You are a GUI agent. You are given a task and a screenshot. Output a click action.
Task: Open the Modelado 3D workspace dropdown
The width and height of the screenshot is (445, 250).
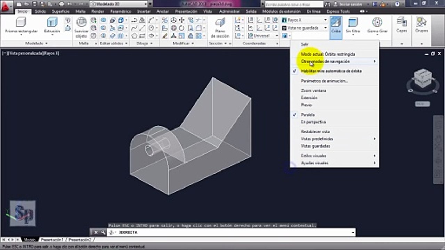pyautogui.click(x=121, y=4)
